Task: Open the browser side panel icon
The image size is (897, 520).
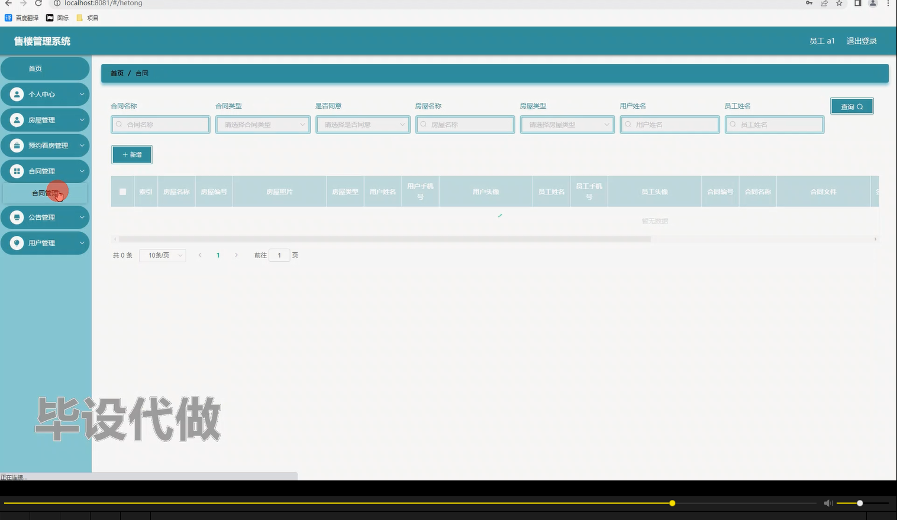Action: (857, 4)
